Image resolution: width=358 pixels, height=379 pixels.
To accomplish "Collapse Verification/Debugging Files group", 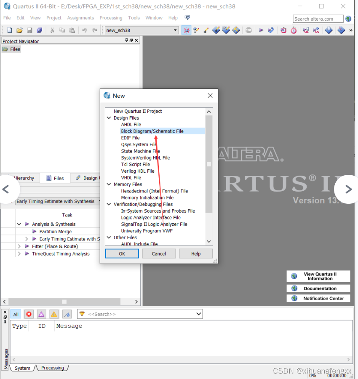I will (109, 204).
